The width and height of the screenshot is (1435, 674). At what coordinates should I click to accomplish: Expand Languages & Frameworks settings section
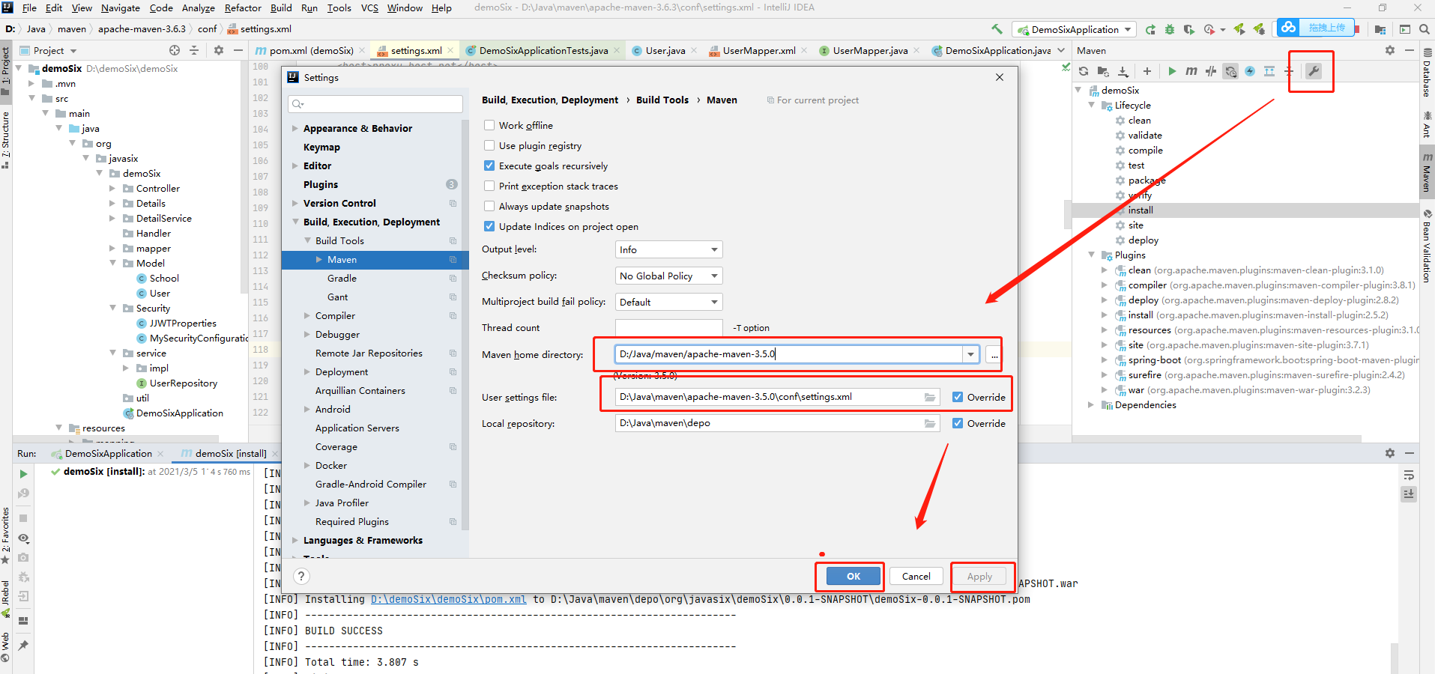tap(295, 540)
